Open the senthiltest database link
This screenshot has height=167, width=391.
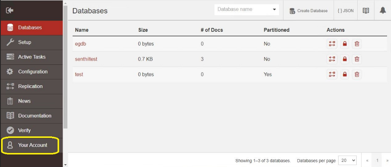click(x=86, y=59)
